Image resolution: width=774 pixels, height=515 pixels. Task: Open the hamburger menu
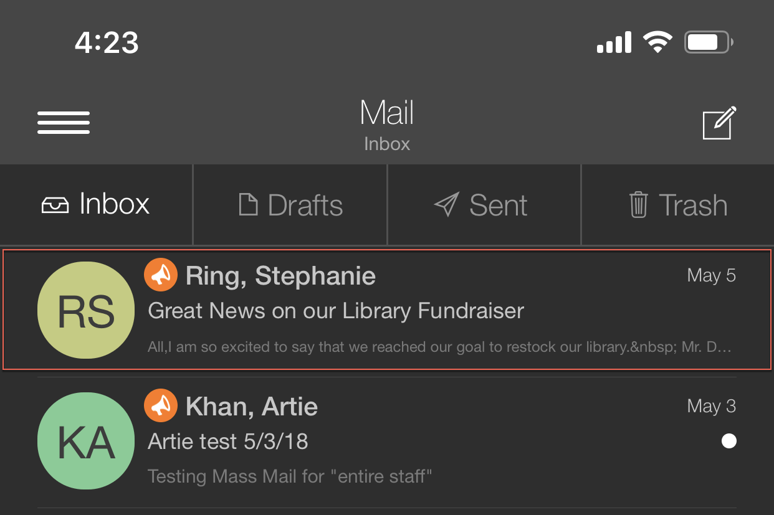[x=64, y=123]
